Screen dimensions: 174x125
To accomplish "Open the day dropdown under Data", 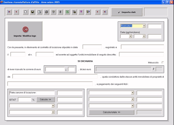I will tap(130, 36).
